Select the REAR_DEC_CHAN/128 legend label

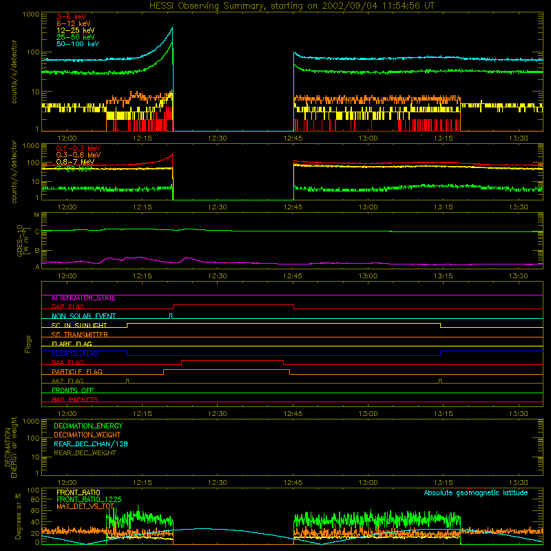coord(91,444)
